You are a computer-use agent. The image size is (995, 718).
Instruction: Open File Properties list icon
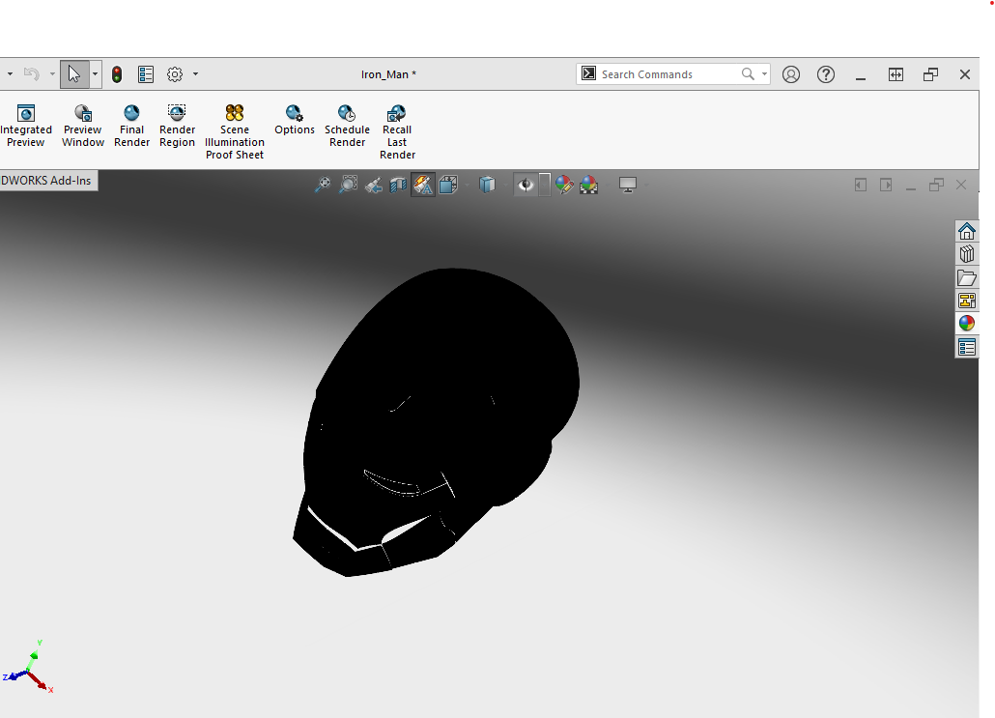pyautogui.click(x=145, y=74)
